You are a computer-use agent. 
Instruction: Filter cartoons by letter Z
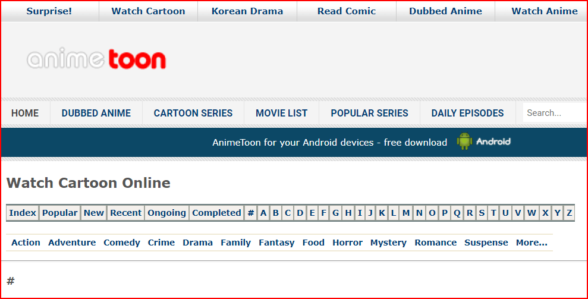pyautogui.click(x=569, y=213)
